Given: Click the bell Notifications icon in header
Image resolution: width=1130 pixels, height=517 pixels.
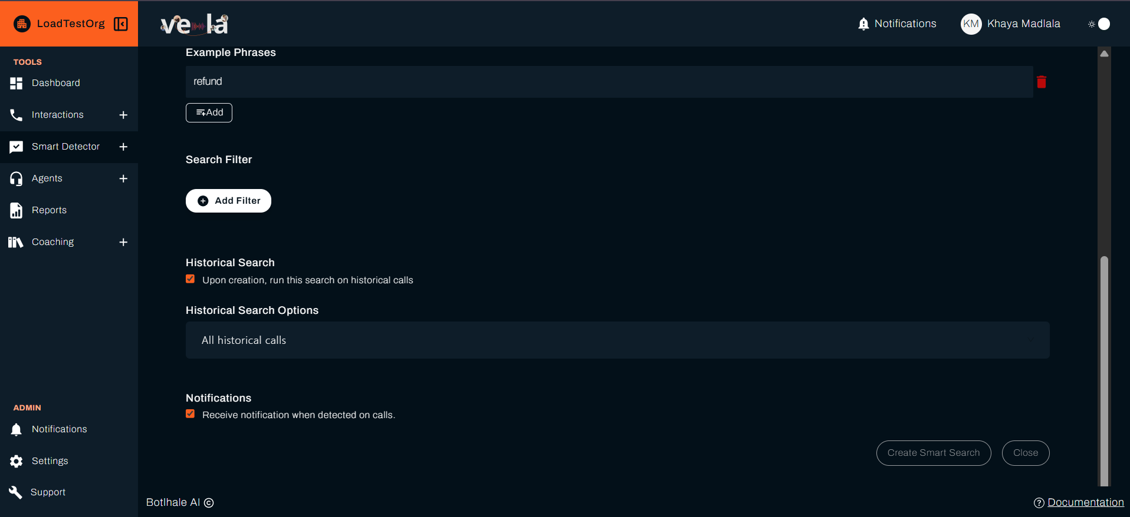Looking at the screenshot, I should [x=863, y=24].
